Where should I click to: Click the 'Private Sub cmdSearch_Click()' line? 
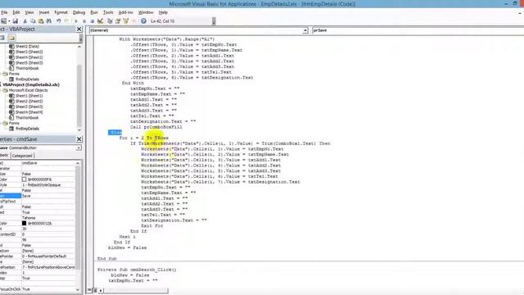coord(137,270)
